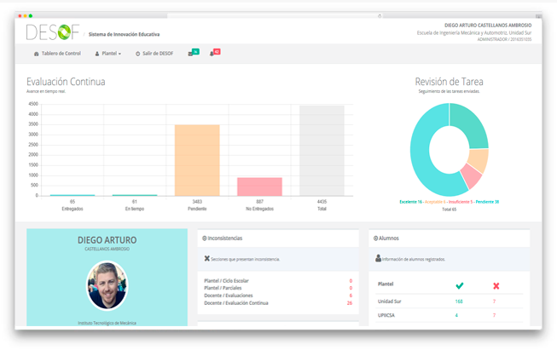Expand the Plantel dropdown menu

108,54
